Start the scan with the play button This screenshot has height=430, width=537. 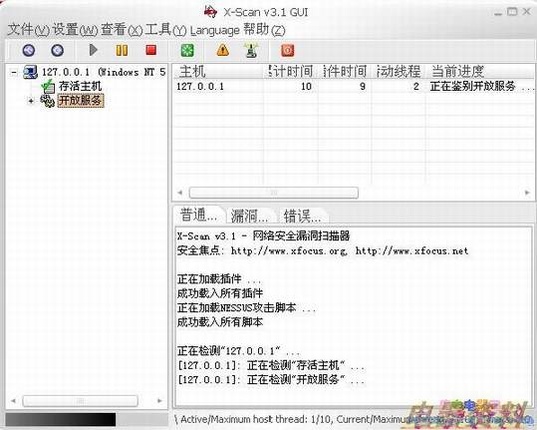(93, 50)
